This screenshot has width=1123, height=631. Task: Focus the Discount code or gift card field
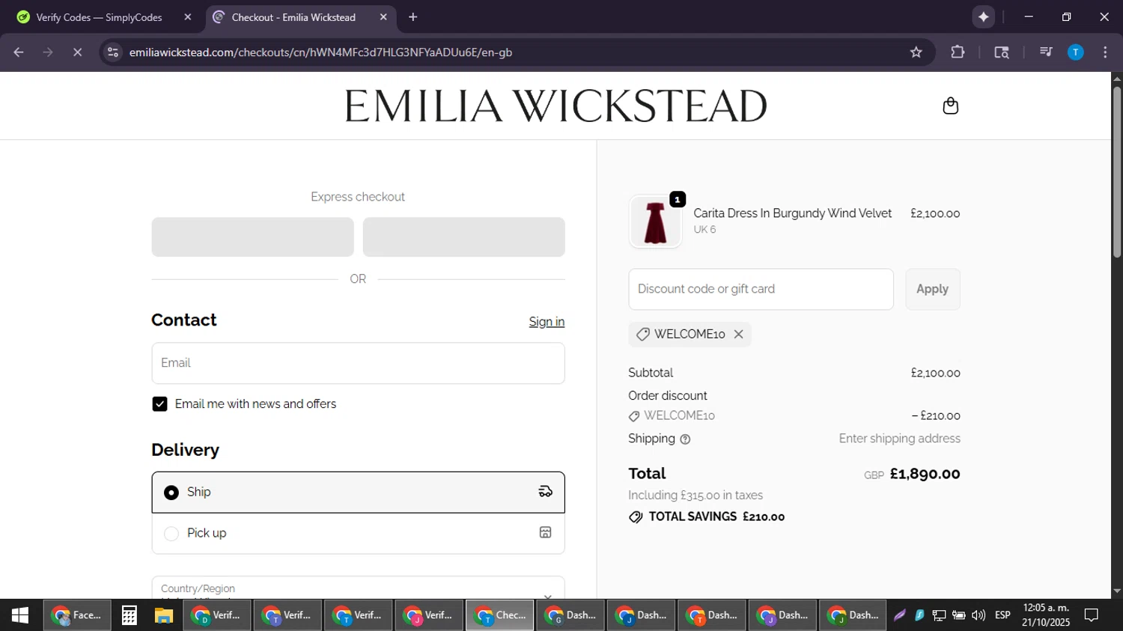761,289
